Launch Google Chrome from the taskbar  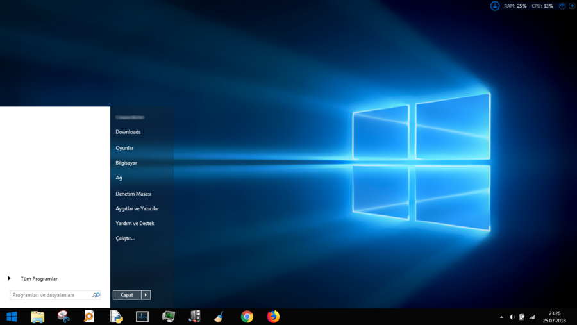(247, 317)
